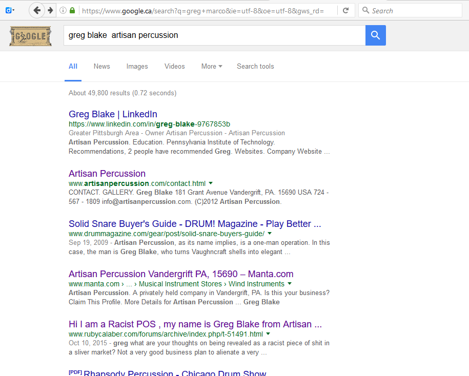Click the blue extension icon beside back button
This screenshot has width=469, height=376.
click(x=9, y=10)
